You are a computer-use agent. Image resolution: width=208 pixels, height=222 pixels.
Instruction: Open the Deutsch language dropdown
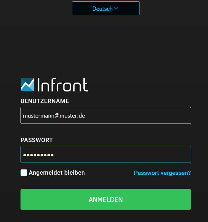point(105,8)
